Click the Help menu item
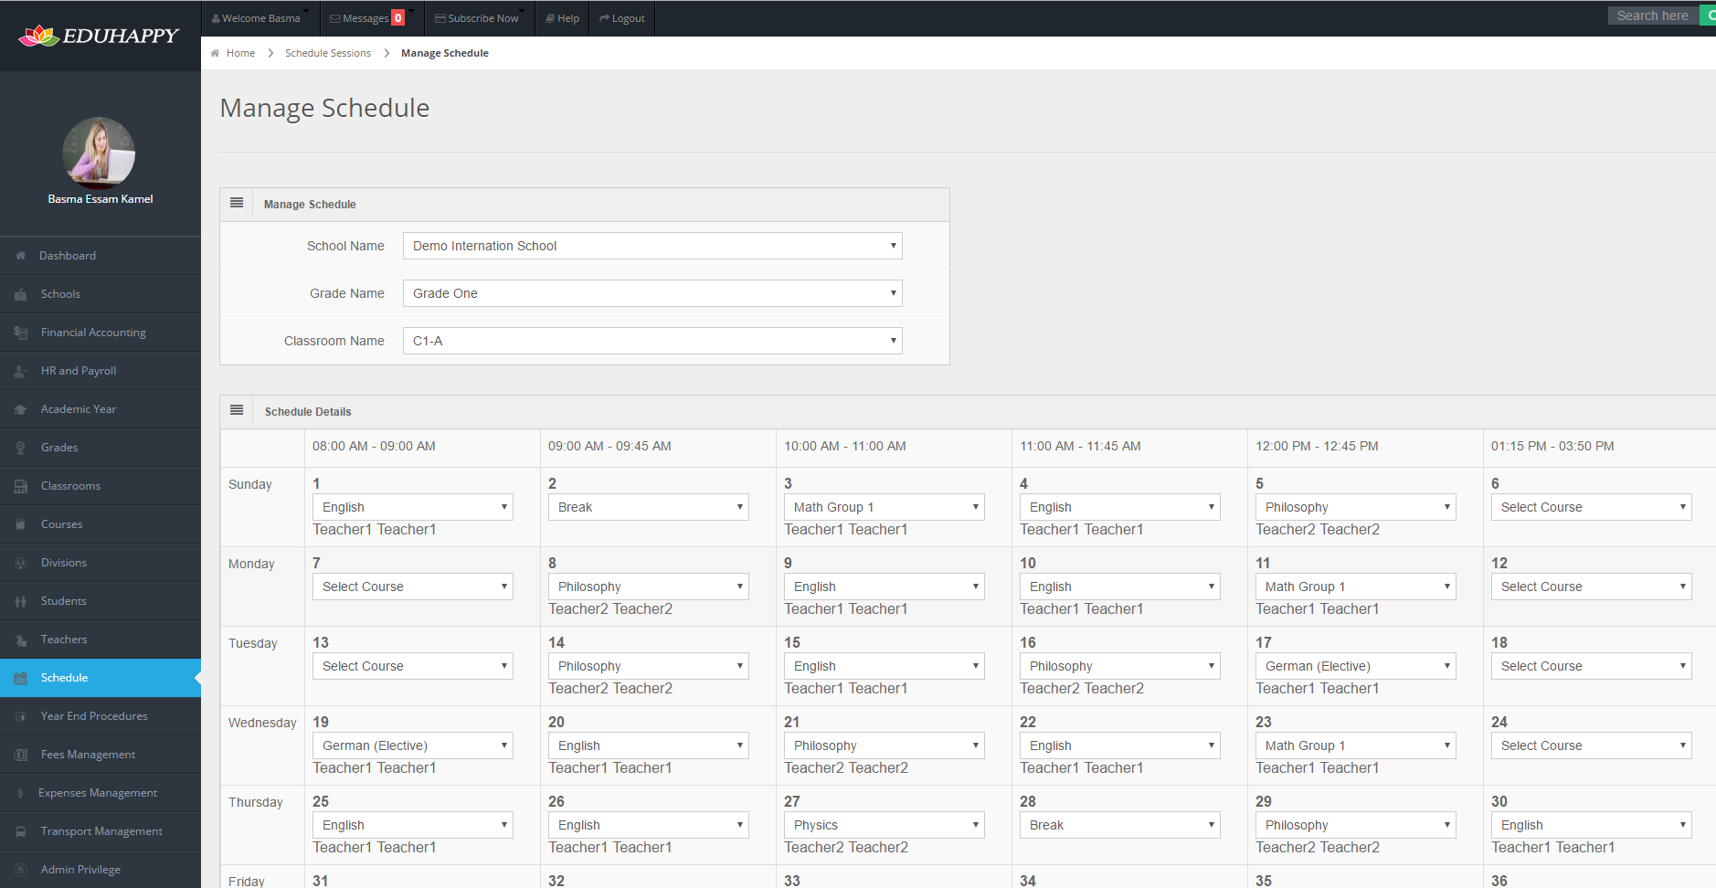The width and height of the screenshot is (1716, 888). pos(563,18)
